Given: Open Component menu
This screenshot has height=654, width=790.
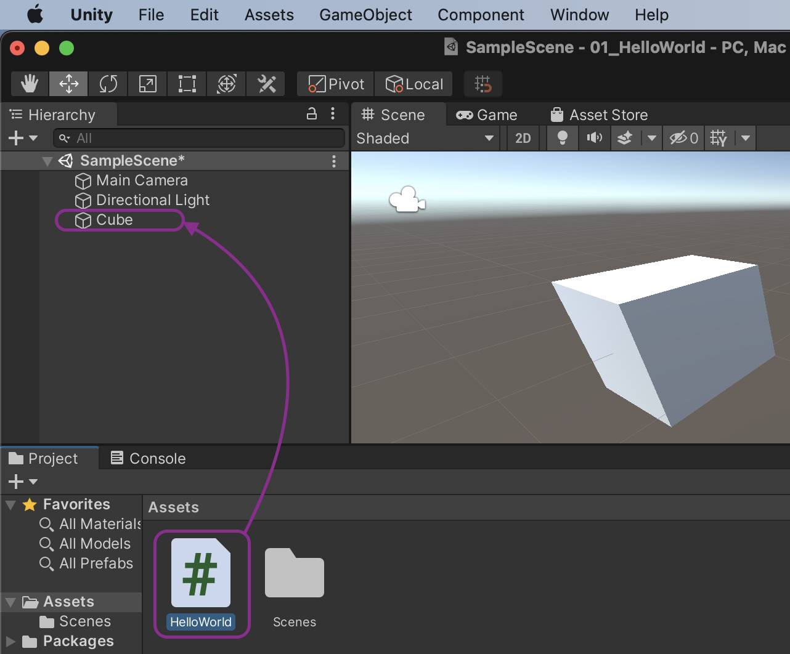Looking at the screenshot, I should (481, 15).
